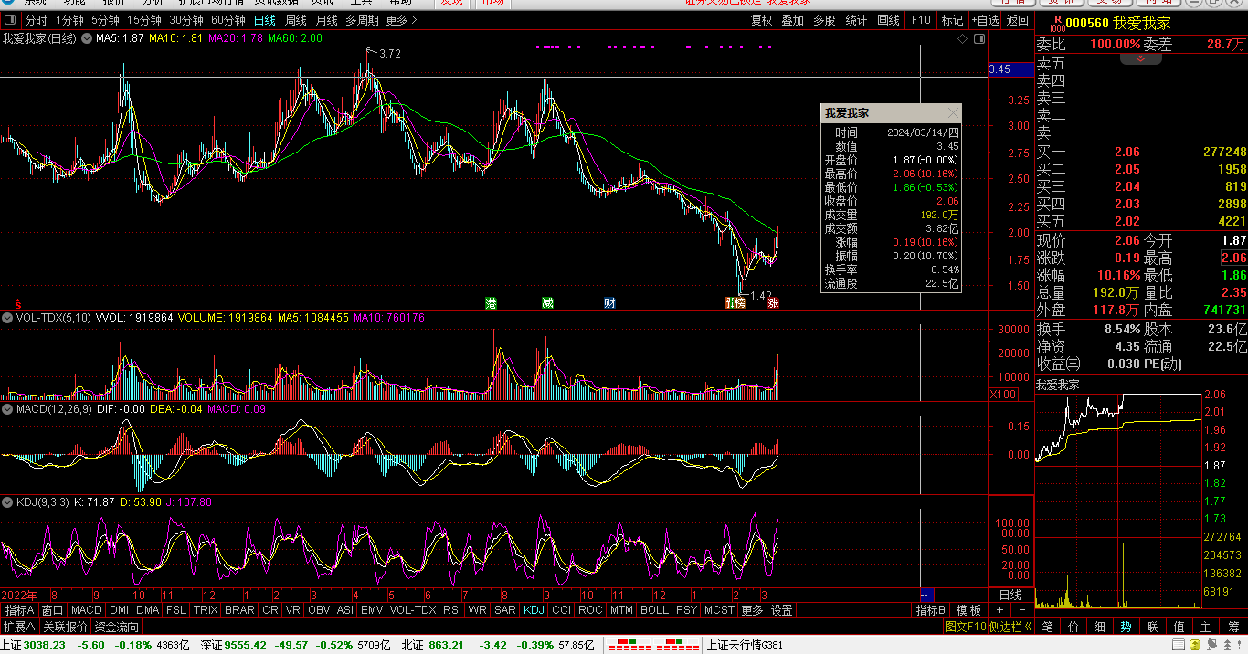Zoom out with the − button

pos(1021,610)
